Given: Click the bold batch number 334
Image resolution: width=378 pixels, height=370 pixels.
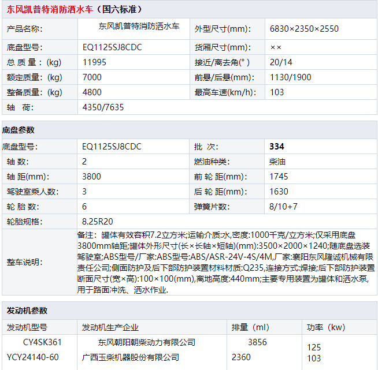Looking at the screenshot, I should pos(277,147).
